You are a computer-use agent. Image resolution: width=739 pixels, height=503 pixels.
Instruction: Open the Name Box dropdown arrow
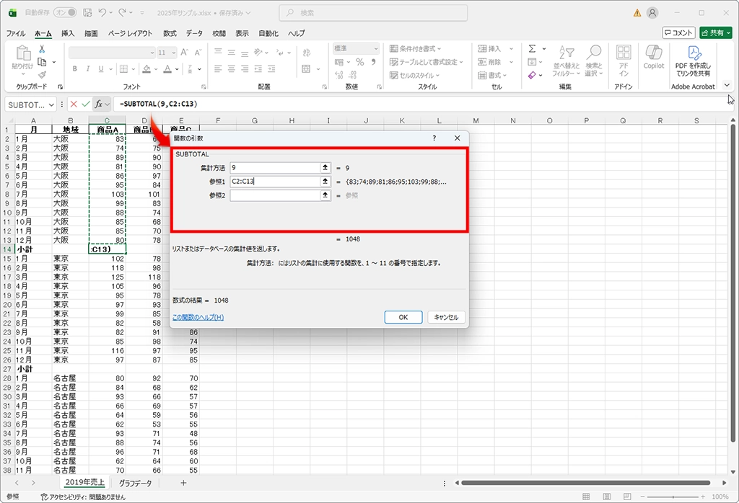[51, 104]
